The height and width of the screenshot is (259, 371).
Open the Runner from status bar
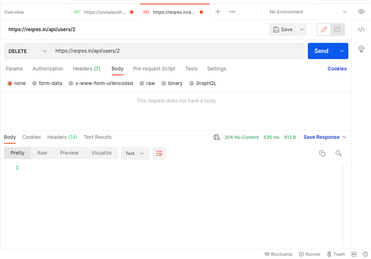310,254
